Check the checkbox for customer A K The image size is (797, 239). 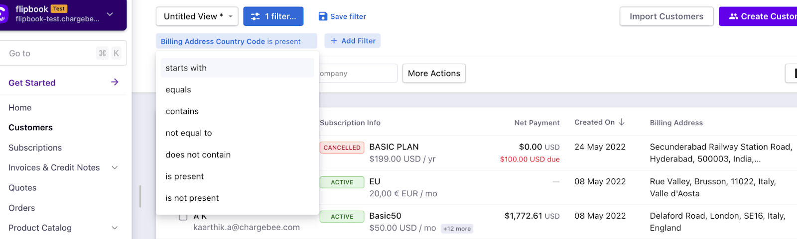[183, 217]
